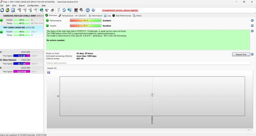The image size is (256, 136).
Task: Click help icon next to Repeat Test
Action: [252, 54]
